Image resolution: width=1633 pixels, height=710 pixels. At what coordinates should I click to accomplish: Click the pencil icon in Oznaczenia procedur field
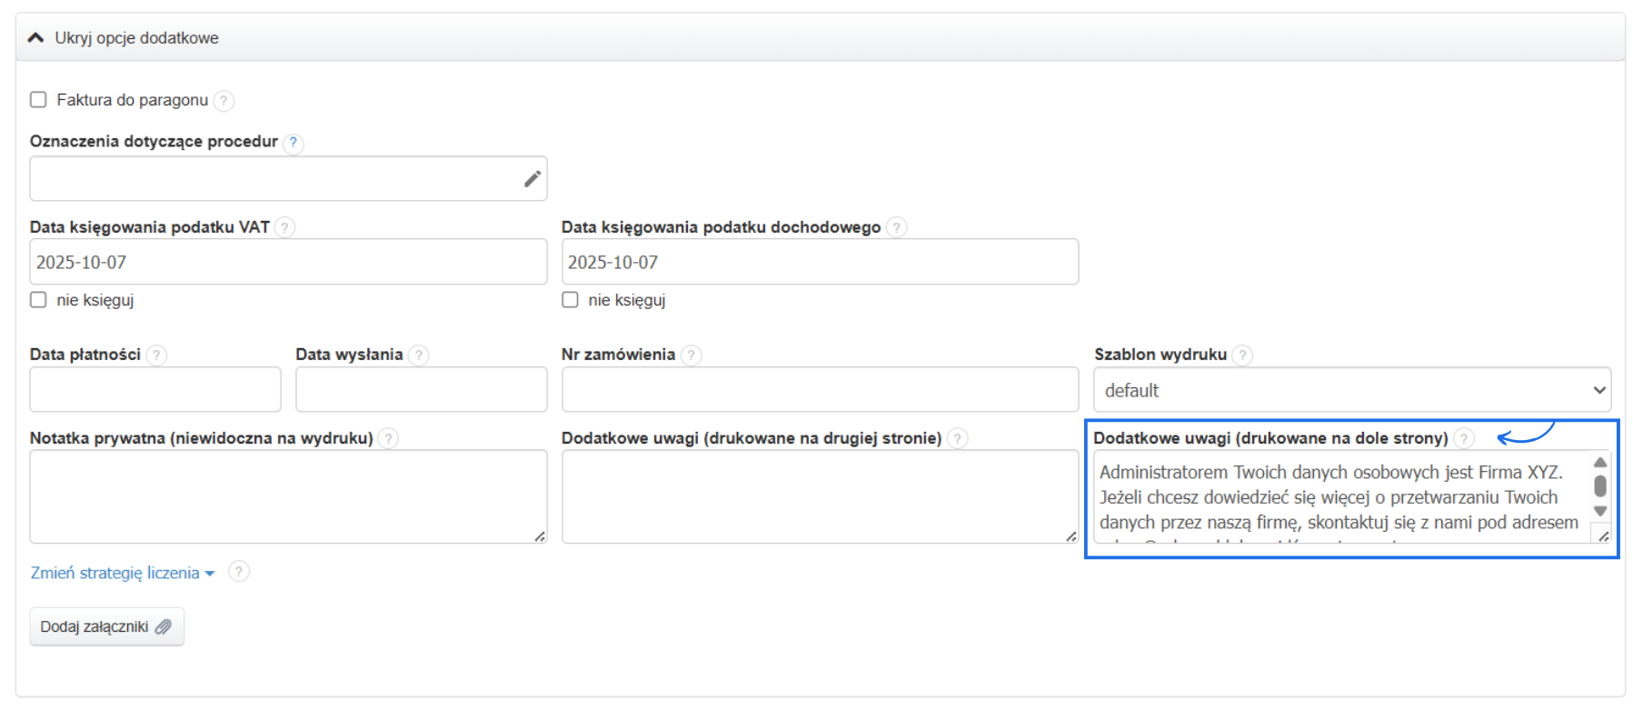[x=533, y=179]
